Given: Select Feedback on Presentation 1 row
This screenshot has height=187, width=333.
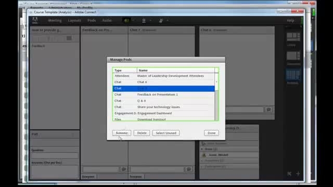Looking at the screenshot, I should tap(163, 95).
